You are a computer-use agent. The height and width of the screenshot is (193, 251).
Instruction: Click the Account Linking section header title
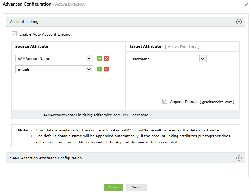click(x=24, y=22)
